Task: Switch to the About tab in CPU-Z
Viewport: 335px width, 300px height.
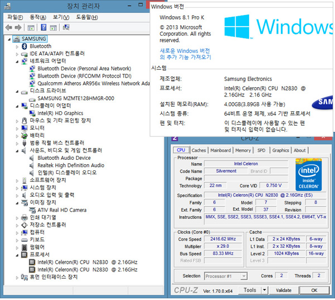Action: [x=299, y=150]
